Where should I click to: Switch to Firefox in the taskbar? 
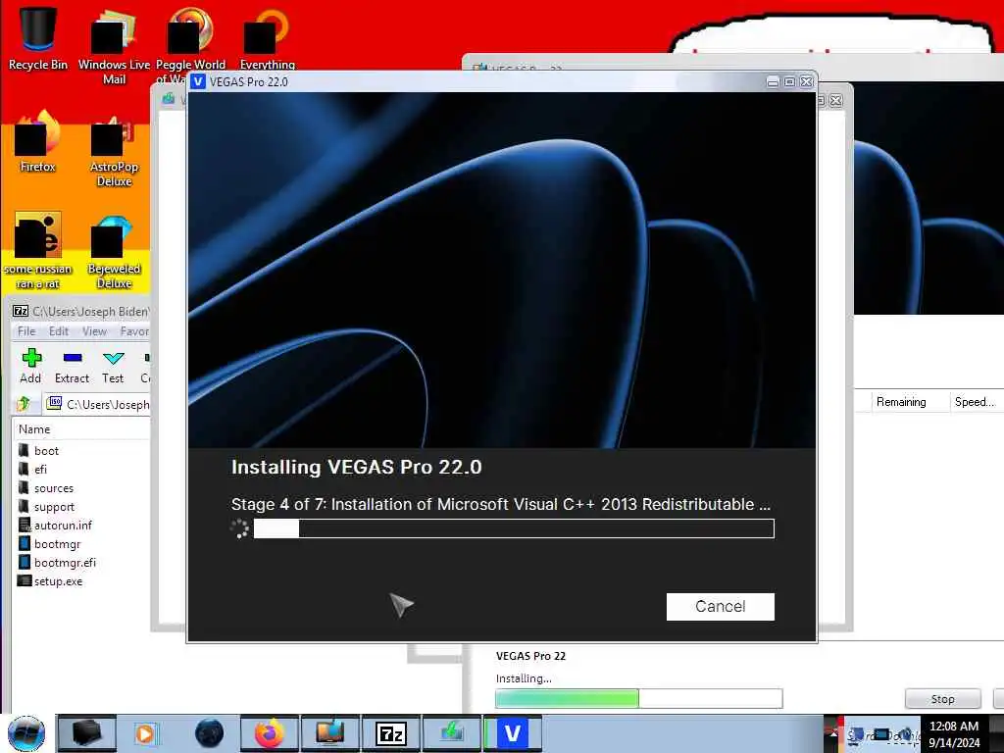tap(270, 733)
